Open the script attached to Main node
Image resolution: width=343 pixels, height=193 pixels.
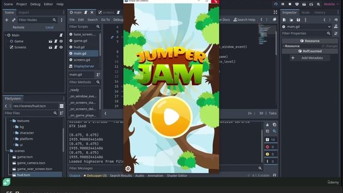click(61, 35)
